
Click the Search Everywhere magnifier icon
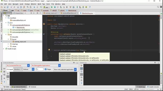(158, 7)
